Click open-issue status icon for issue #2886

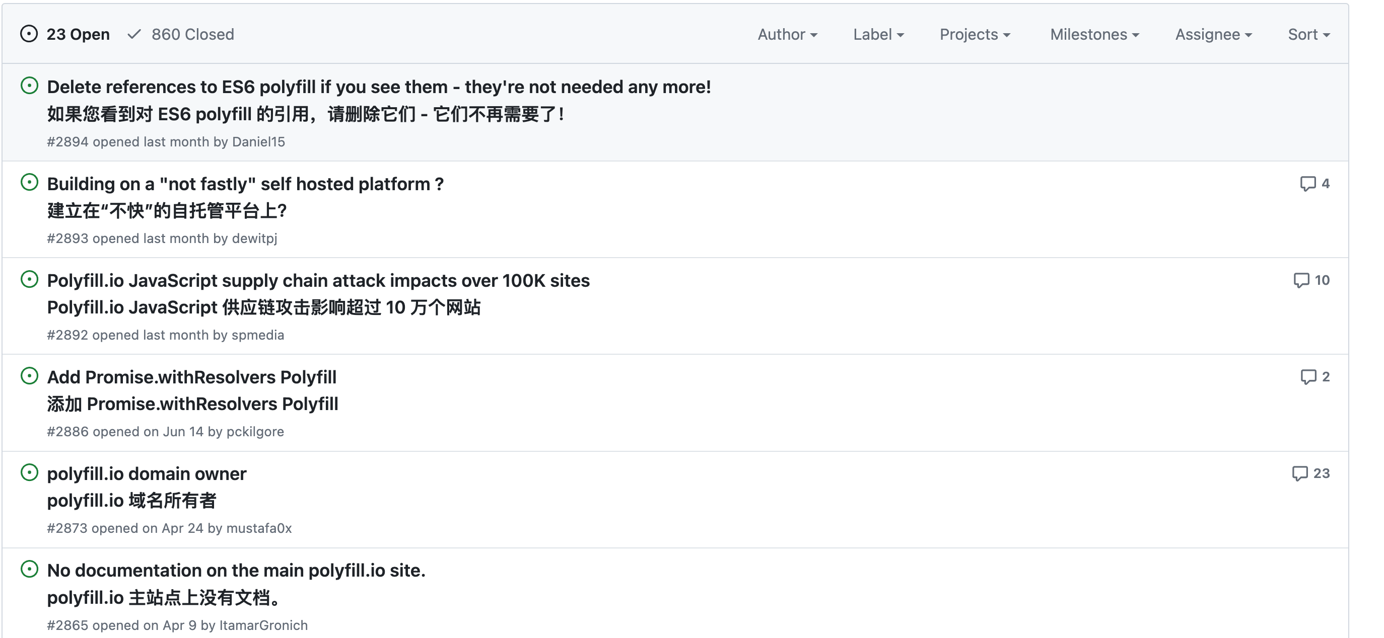coord(30,376)
